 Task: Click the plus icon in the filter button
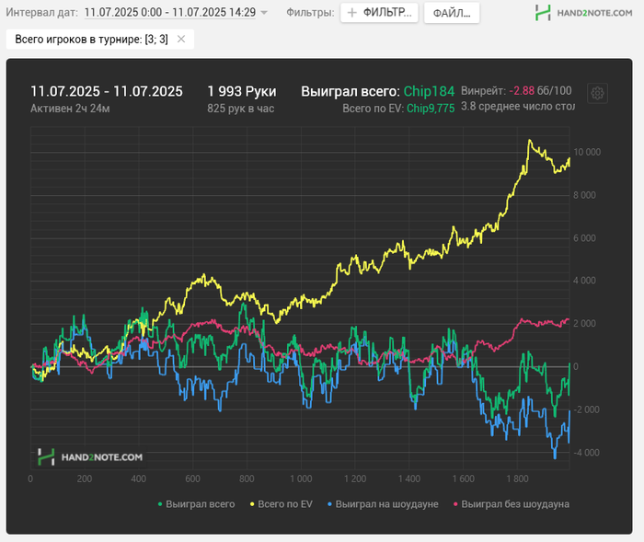point(351,13)
